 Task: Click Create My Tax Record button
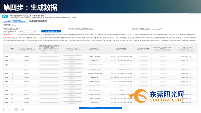(x=100, y=108)
